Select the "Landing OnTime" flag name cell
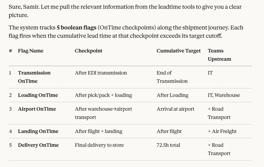Image resolution: width=264 pixels, height=167 pixels. coord(38,131)
